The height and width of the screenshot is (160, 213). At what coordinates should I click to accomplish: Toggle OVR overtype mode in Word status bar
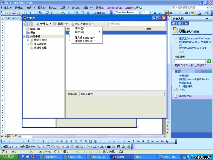[98, 152]
